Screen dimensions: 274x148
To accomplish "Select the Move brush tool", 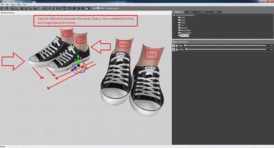I will (31, 8).
